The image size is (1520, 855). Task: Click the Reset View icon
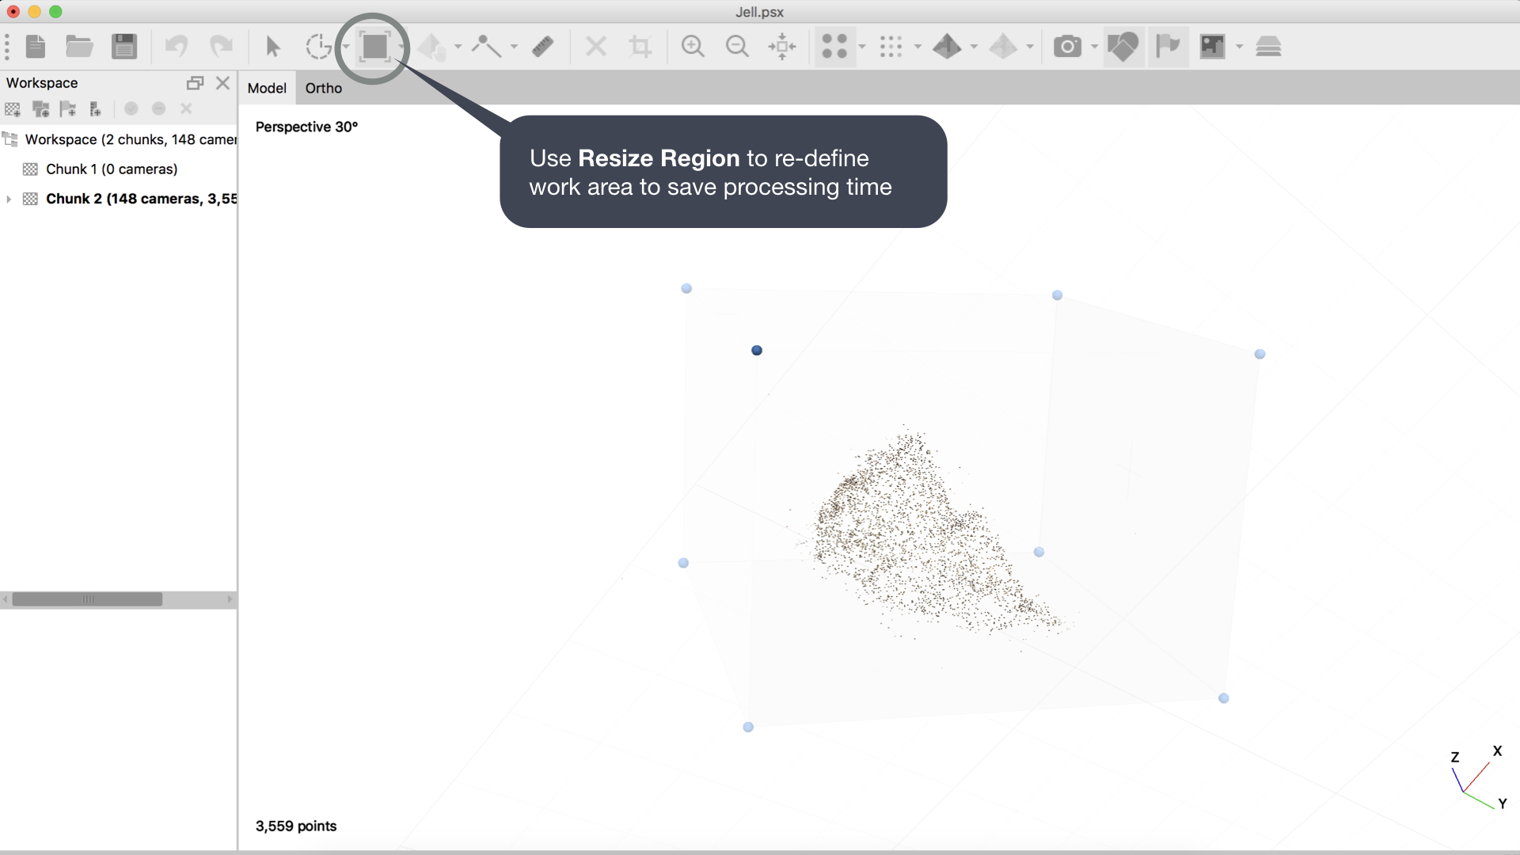coord(782,47)
